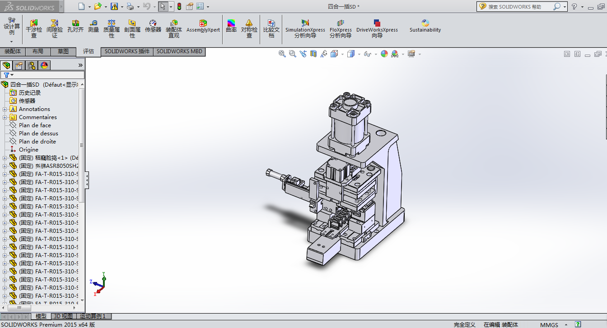The height and width of the screenshot is (328, 607).
Task: Toggle the rebuild traffic light icon
Action: coord(179,6)
